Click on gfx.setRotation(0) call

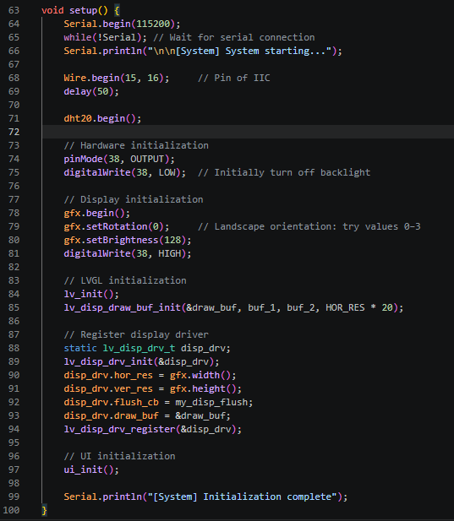117,226
